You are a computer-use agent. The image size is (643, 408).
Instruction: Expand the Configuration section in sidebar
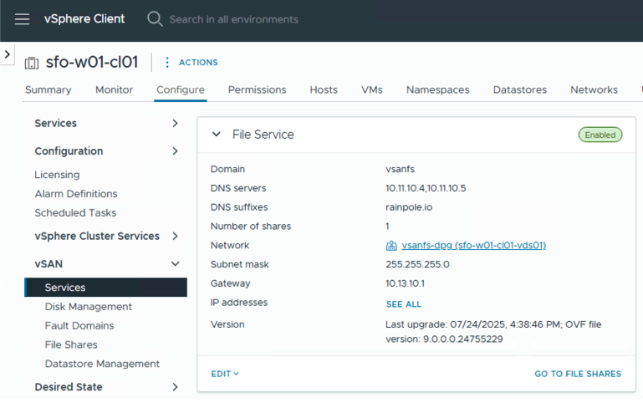pos(175,151)
